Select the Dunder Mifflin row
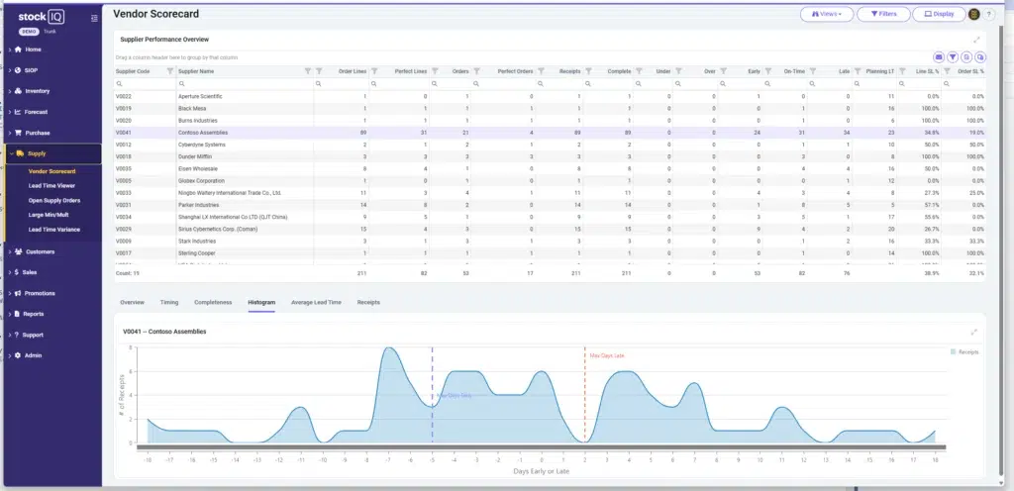 (x=550, y=156)
